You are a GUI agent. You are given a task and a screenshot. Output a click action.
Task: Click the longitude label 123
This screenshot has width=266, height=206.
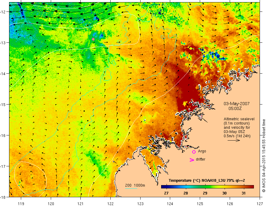140,204
